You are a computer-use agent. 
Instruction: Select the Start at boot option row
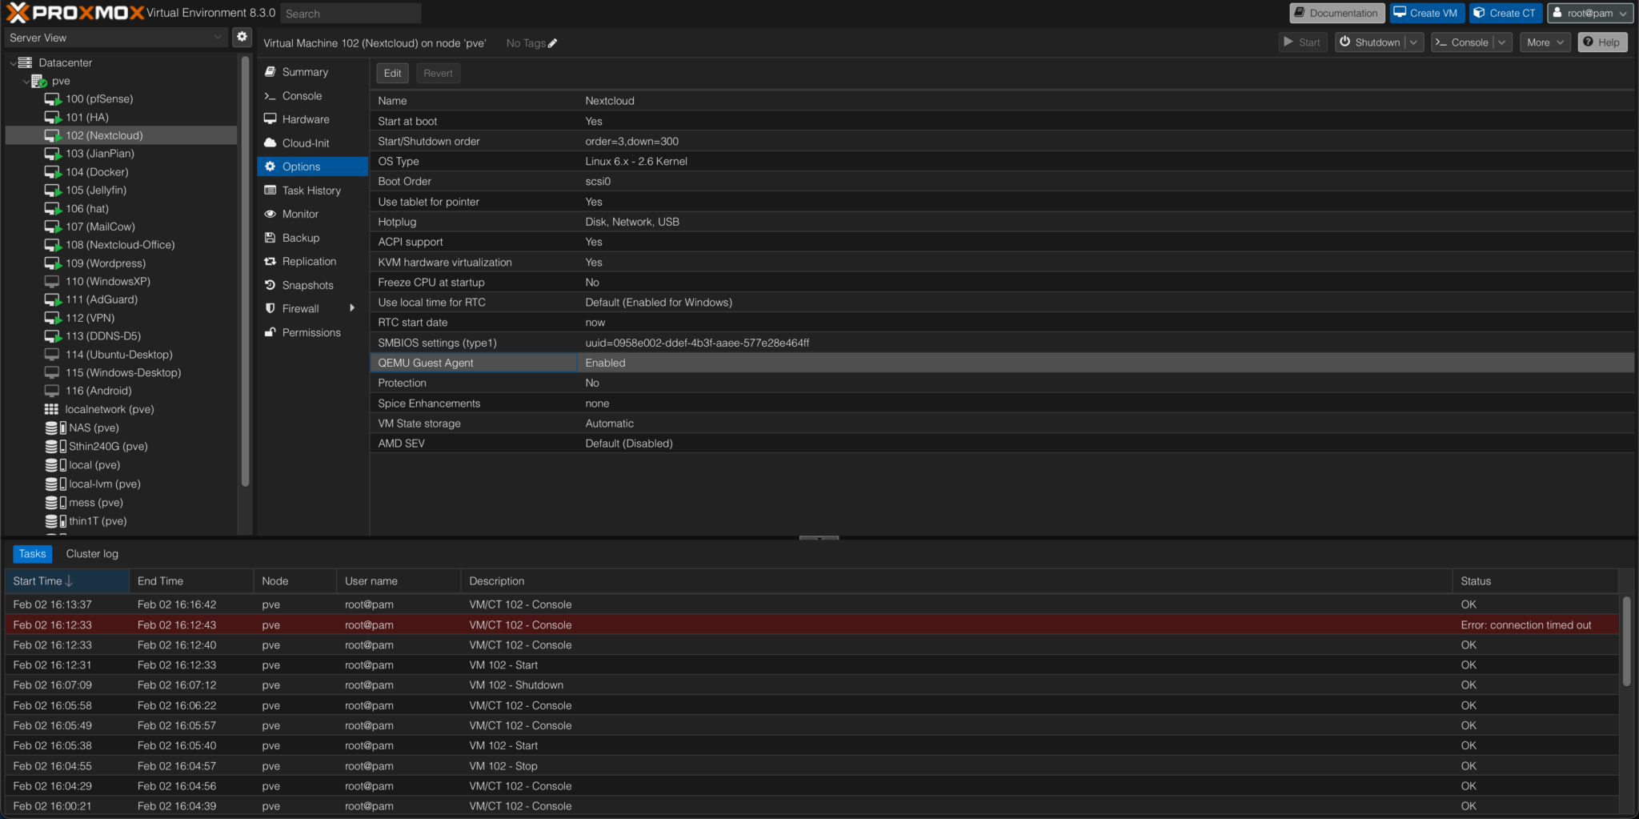click(1002, 121)
